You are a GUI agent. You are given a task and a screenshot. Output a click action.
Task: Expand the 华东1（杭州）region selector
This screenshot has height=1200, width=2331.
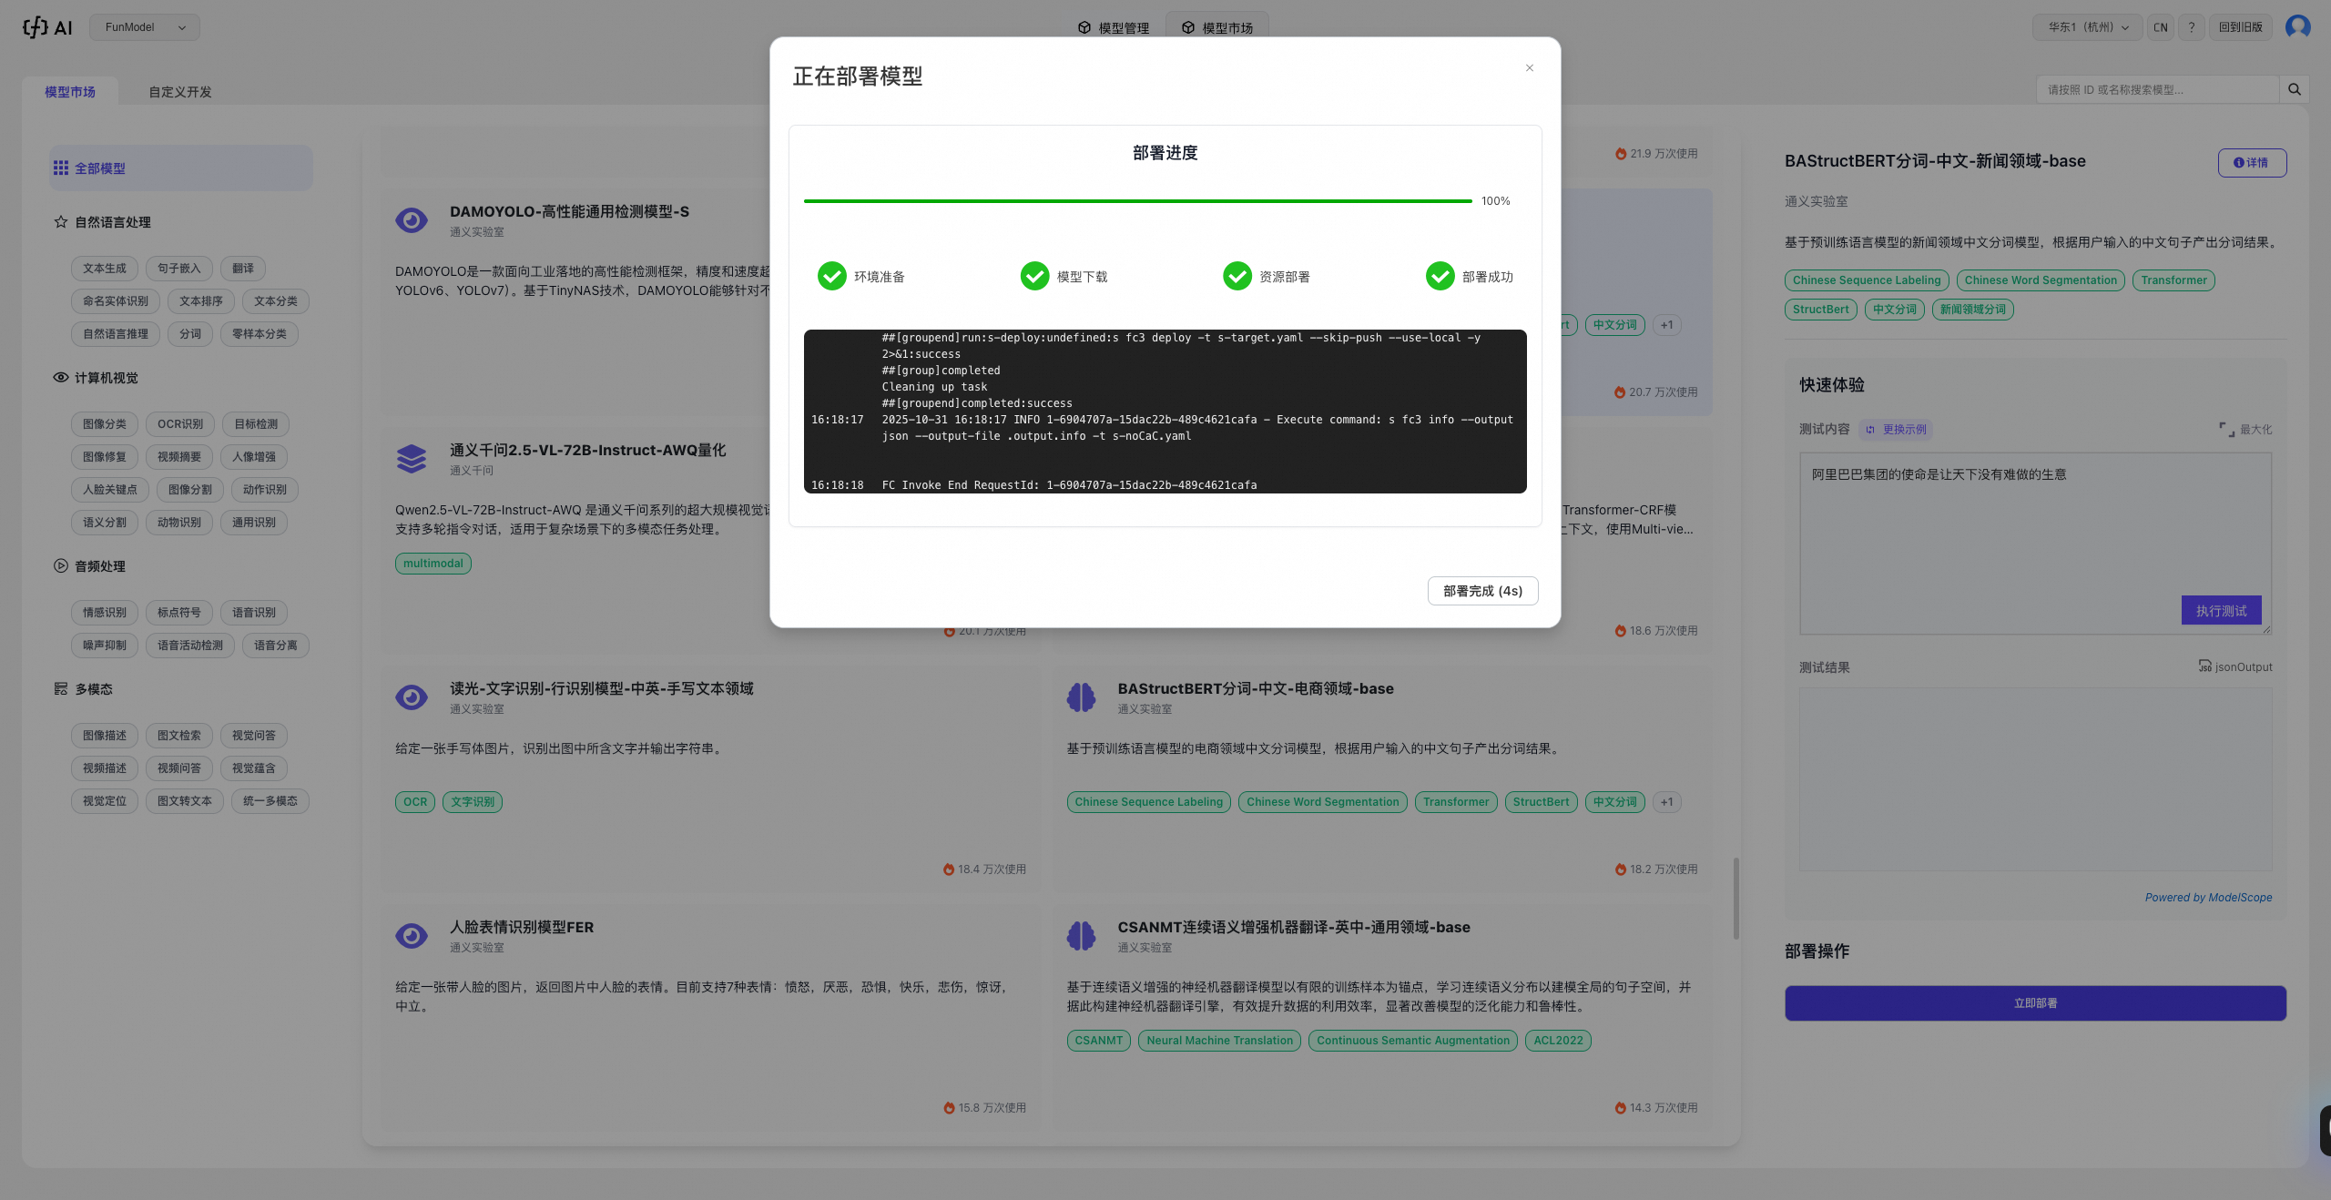point(2088,27)
